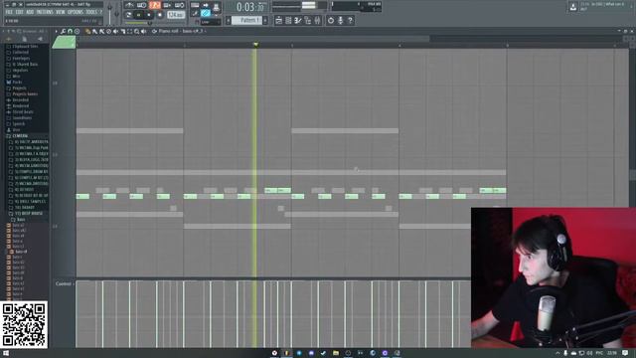Image resolution: width=636 pixels, height=358 pixels.
Task: Open the PATTERNS menu
Action: coord(45,12)
